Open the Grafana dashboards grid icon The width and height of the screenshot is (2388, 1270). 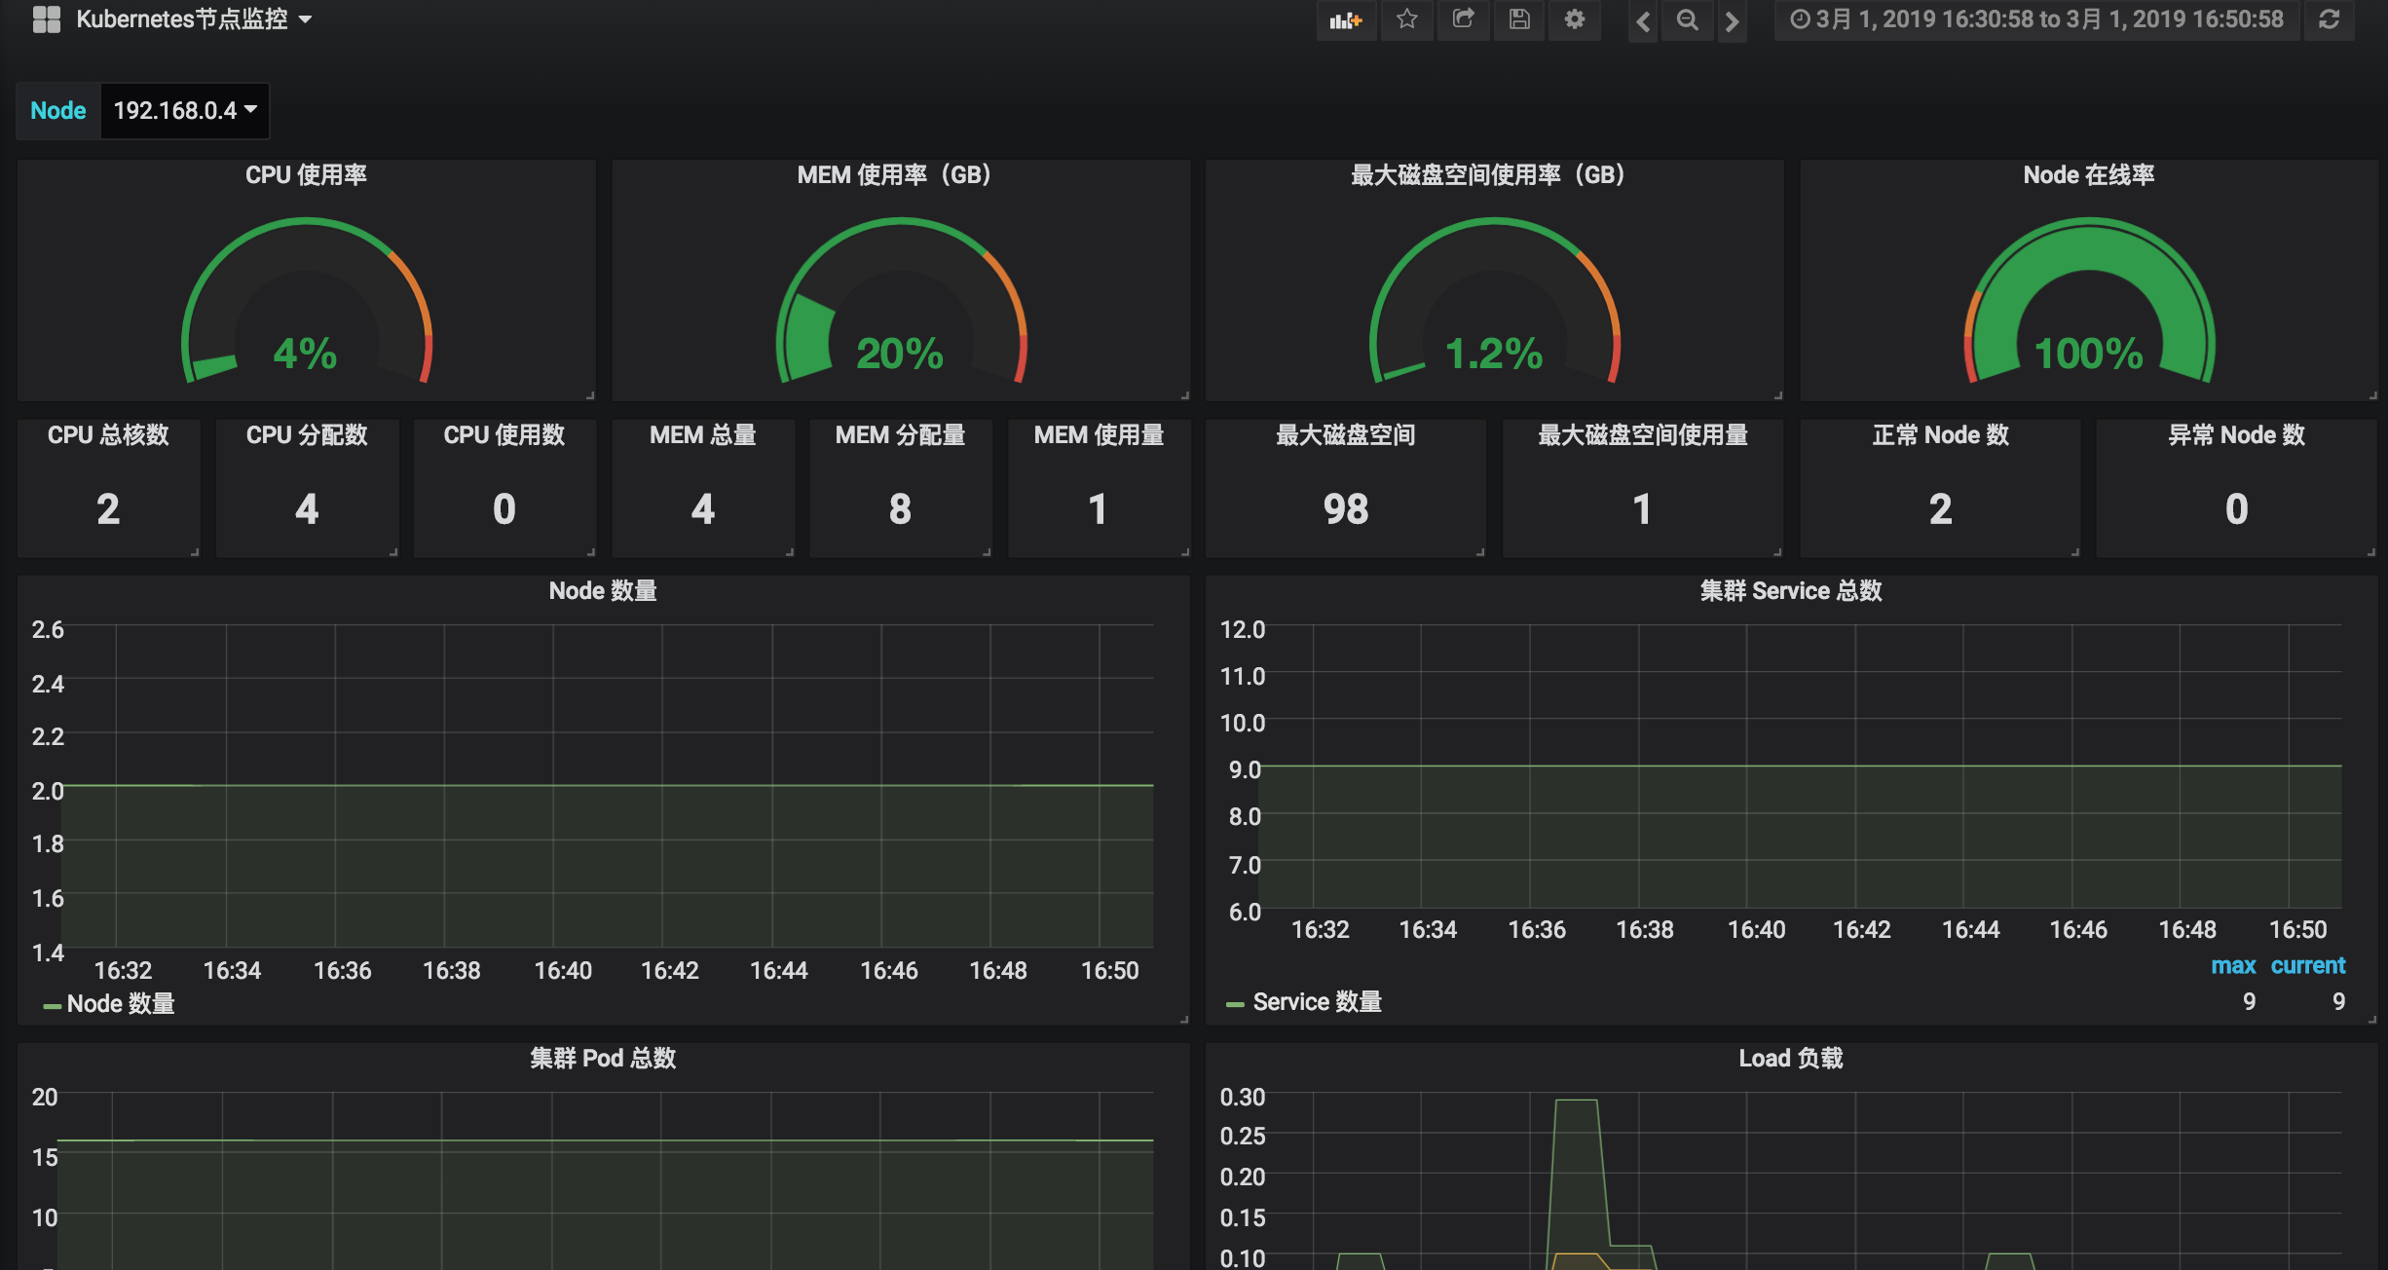pyautogui.click(x=47, y=19)
